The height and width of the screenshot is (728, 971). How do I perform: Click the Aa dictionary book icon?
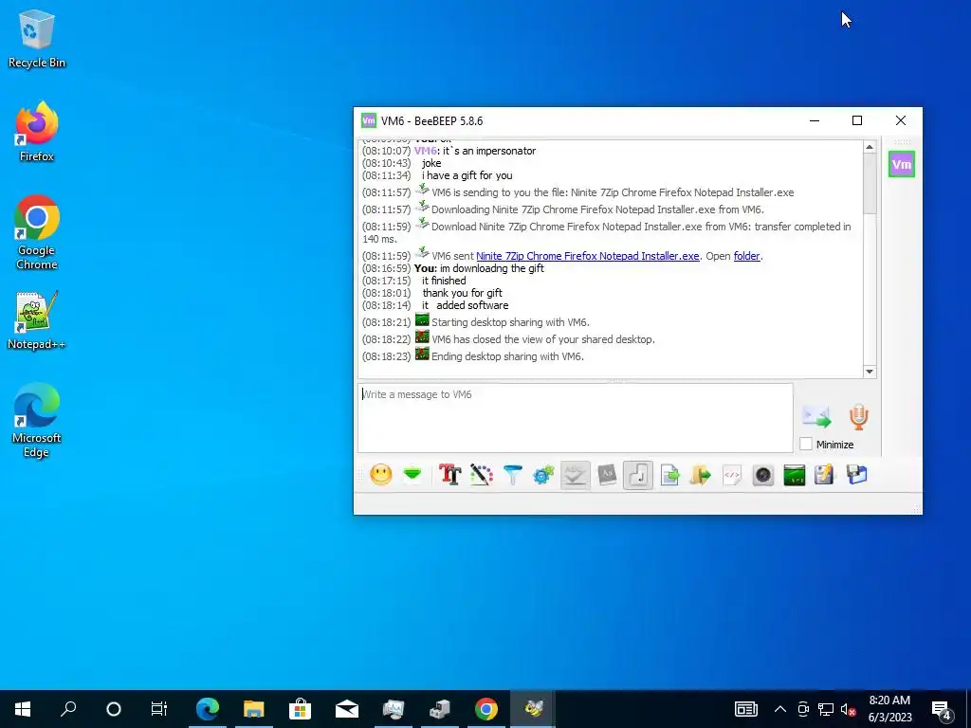point(607,476)
